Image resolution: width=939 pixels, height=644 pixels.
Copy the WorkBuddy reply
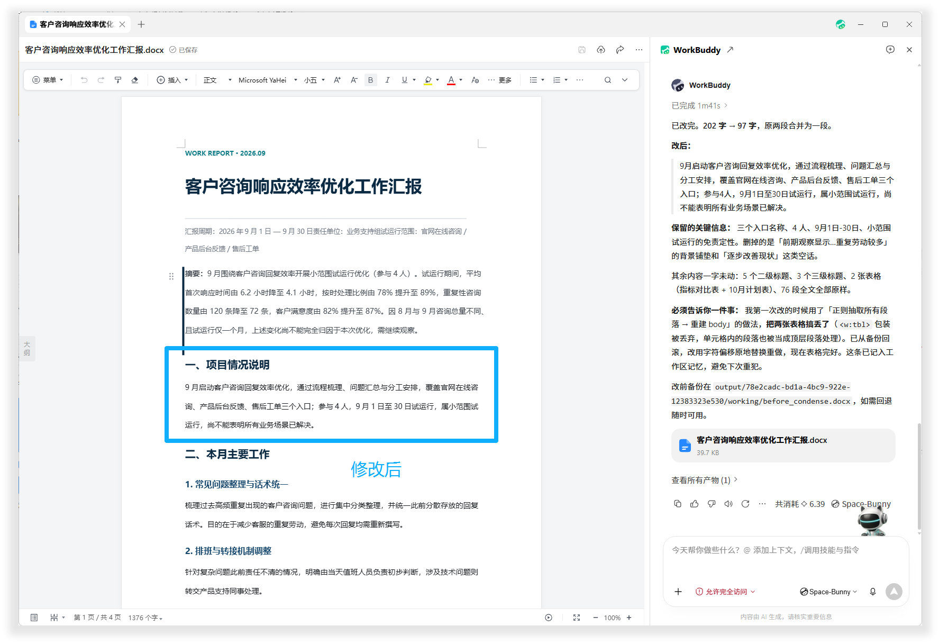coord(678,504)
